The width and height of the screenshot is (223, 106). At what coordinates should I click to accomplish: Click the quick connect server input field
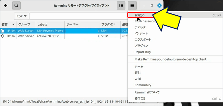79,16
